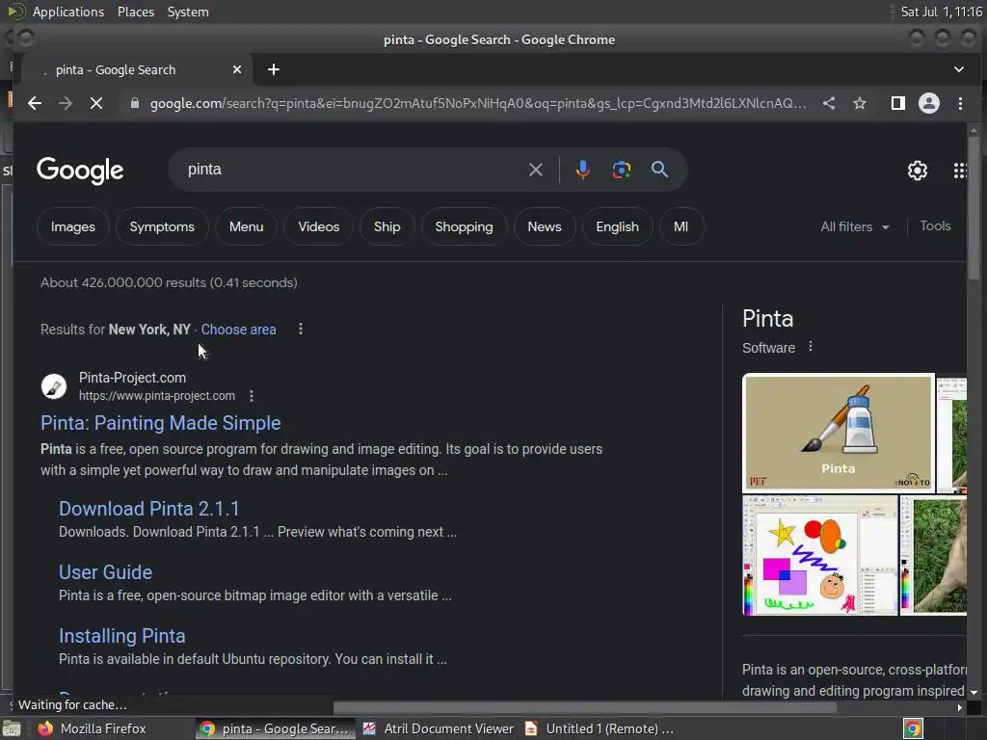The image size is (987, 740).
Task: Click the Choose area link
Action: tap(239, 330)
